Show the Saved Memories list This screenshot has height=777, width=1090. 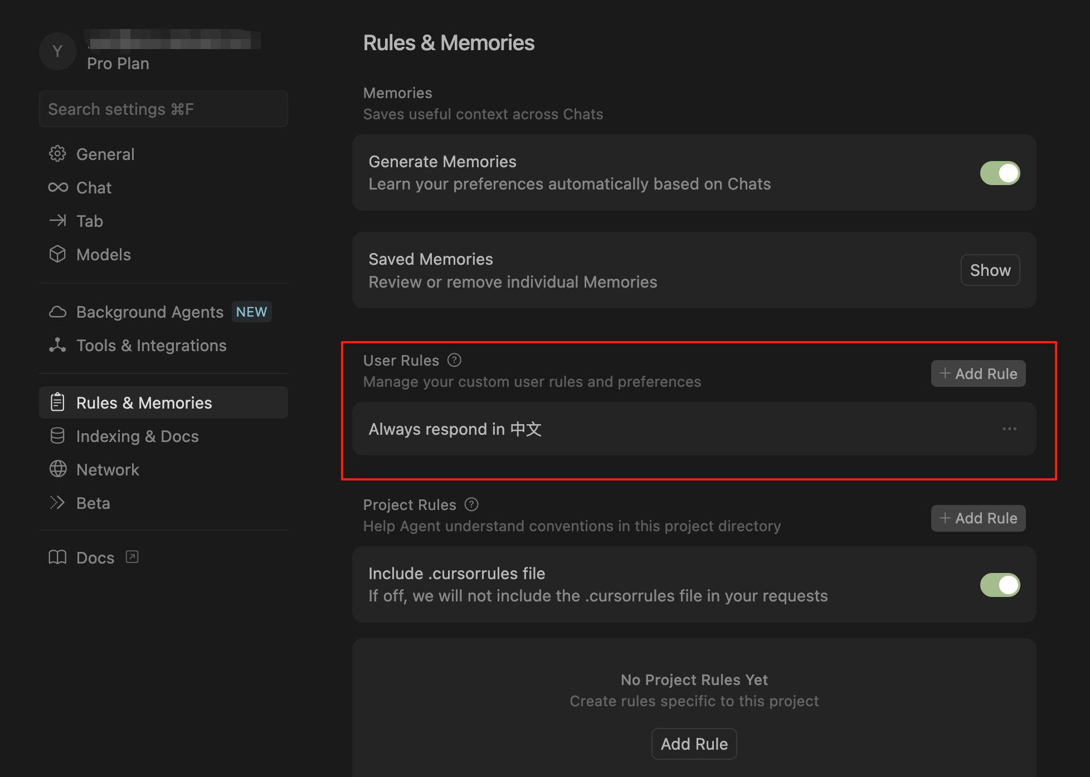(990, 270)
